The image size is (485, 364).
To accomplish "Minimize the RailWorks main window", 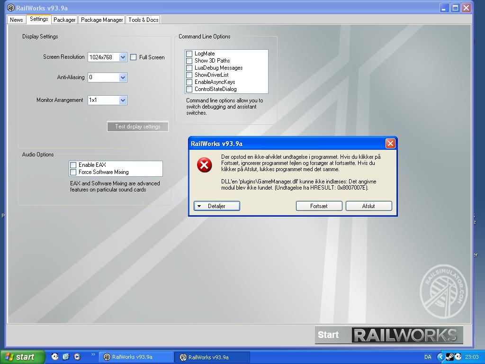I will coord(444,8).
